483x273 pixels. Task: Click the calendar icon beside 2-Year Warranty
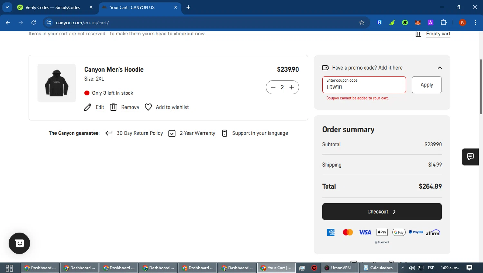(172, 133)
